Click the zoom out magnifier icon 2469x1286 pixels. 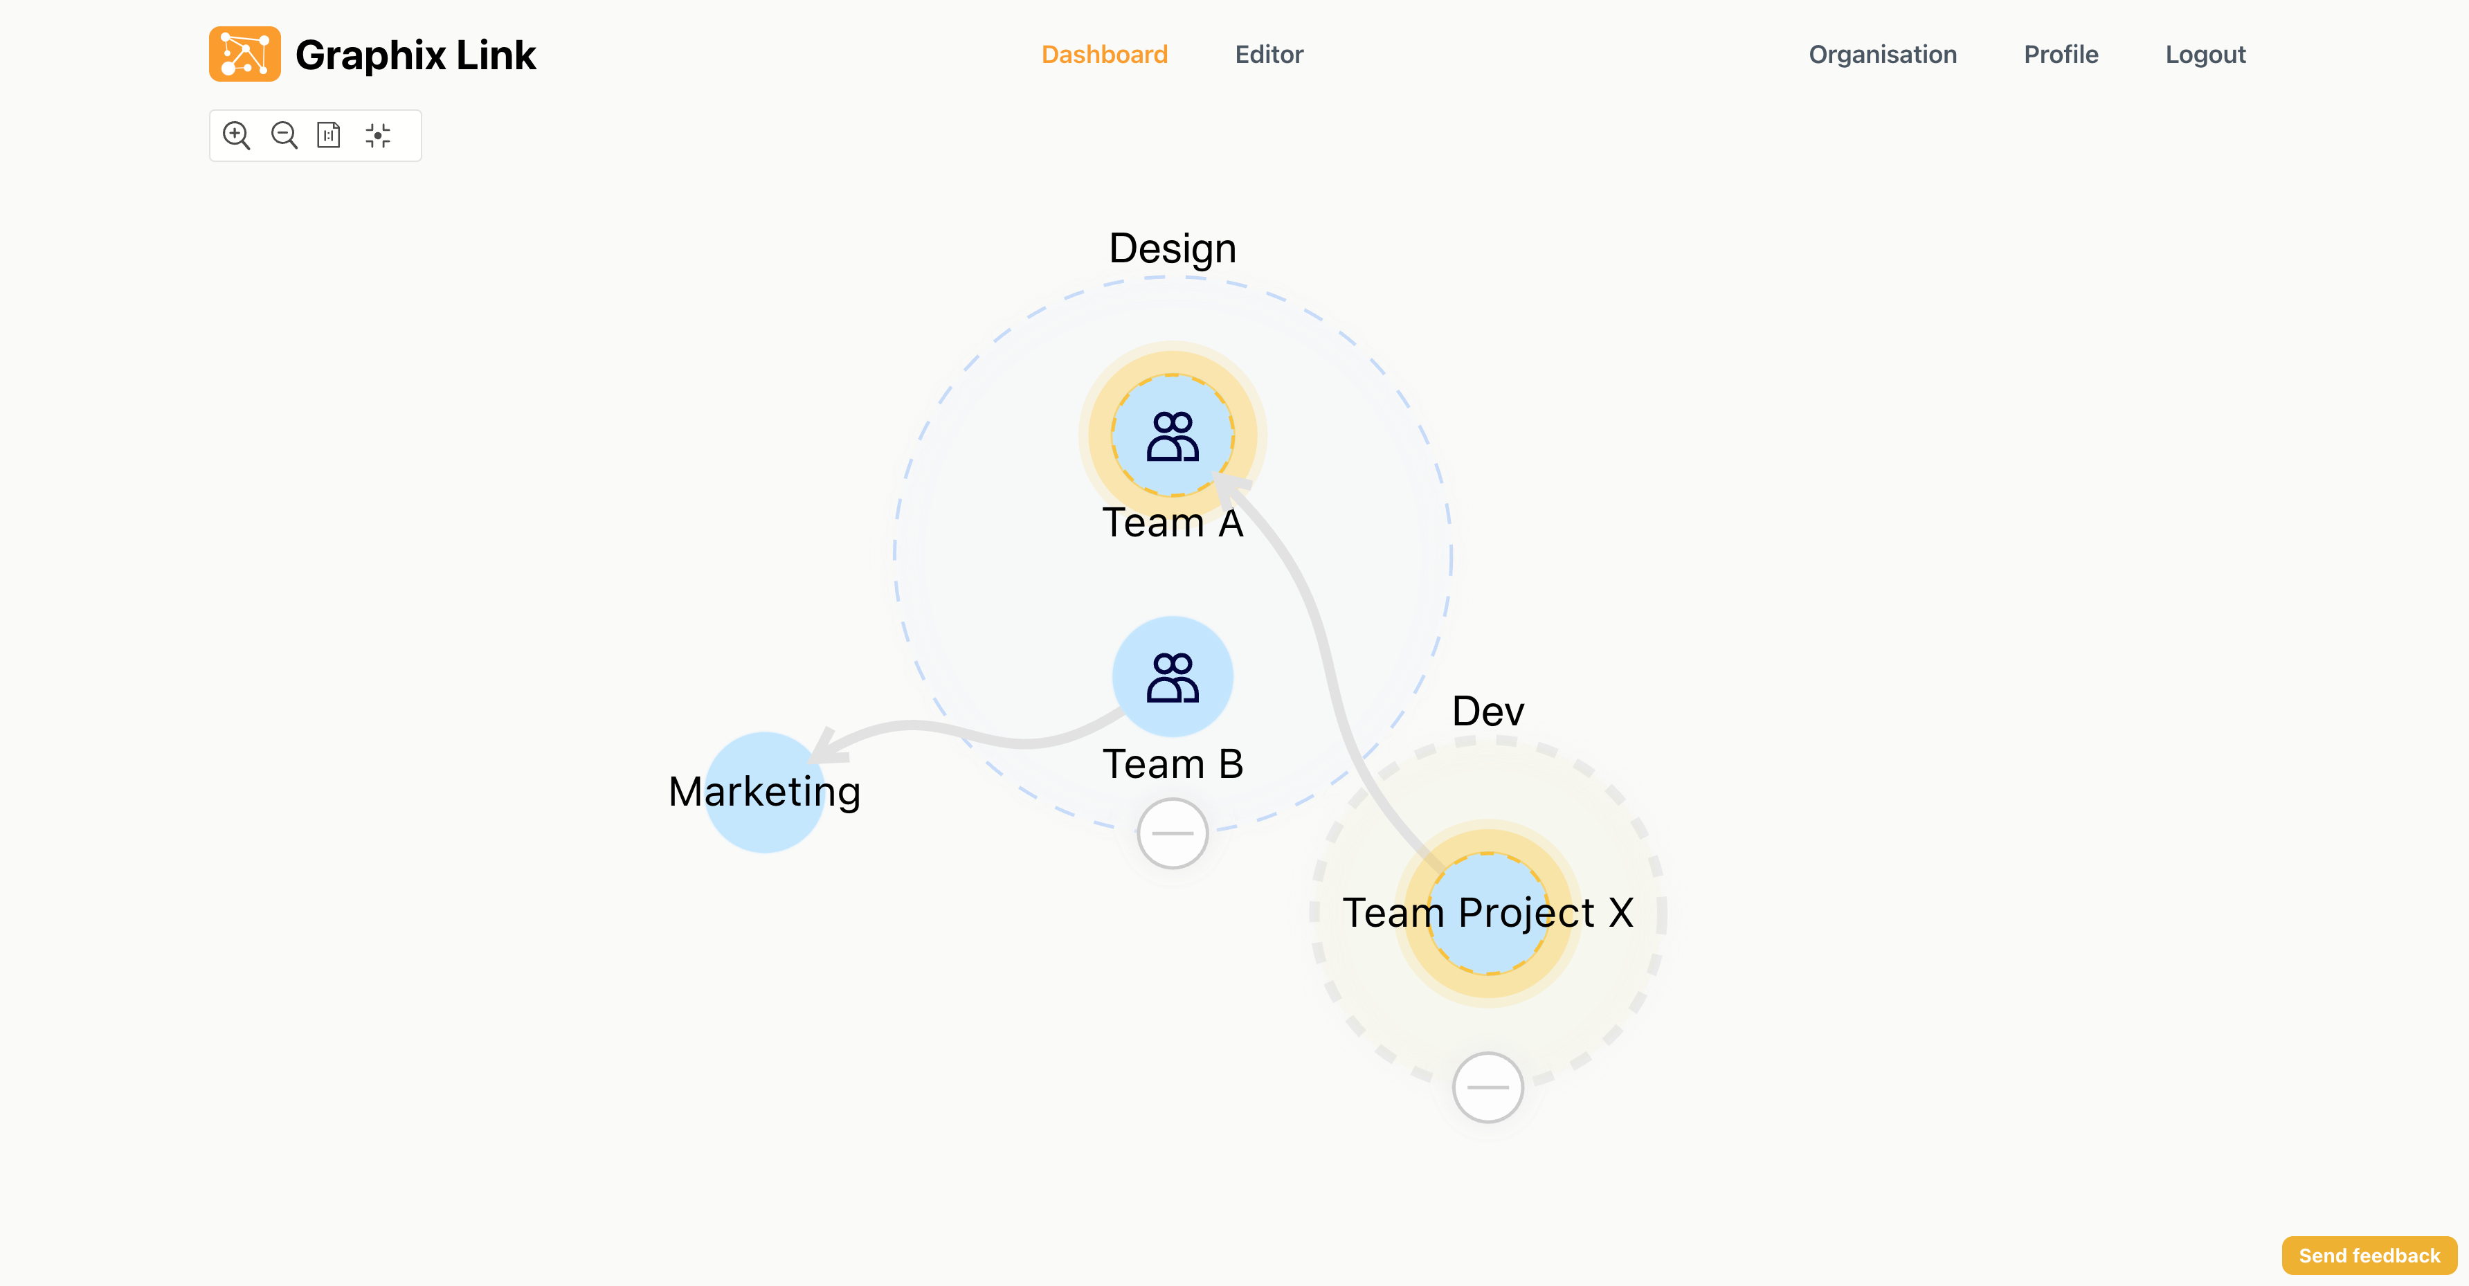pyautogui.click(x=284, y=135)
